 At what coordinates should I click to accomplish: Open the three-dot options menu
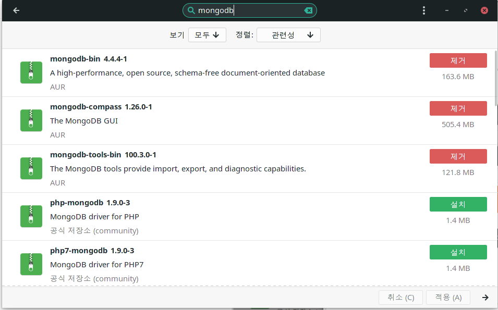tap(423, 10)
